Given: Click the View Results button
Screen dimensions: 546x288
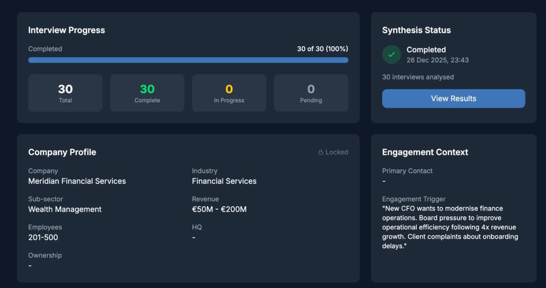Looking at the screenshot, I should [x=453, y=98].
